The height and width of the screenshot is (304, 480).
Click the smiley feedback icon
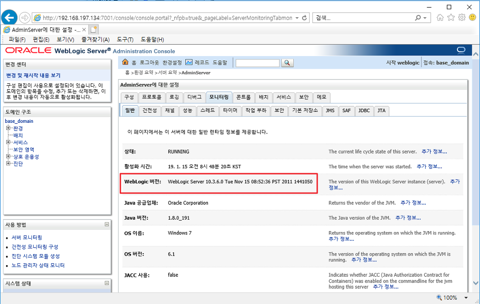(473, 17)
